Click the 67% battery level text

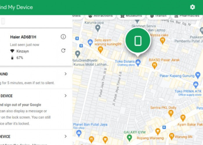click(x=20, y=58)
